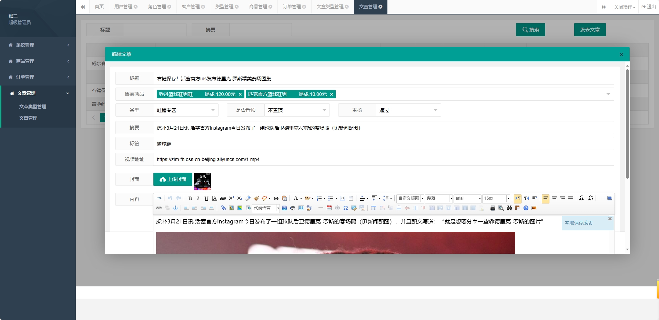
Task: Click the paste as plain text icon
Action: (284, 198)
